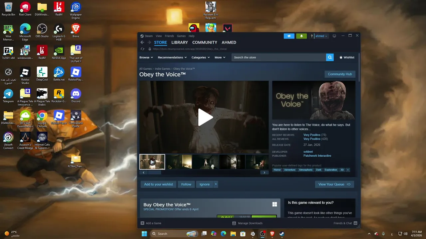Image resolution: width=426 pixels, height=239 pixels.
Task: Select the Brave desktop shortcut
Action: (x=76, y=31)
